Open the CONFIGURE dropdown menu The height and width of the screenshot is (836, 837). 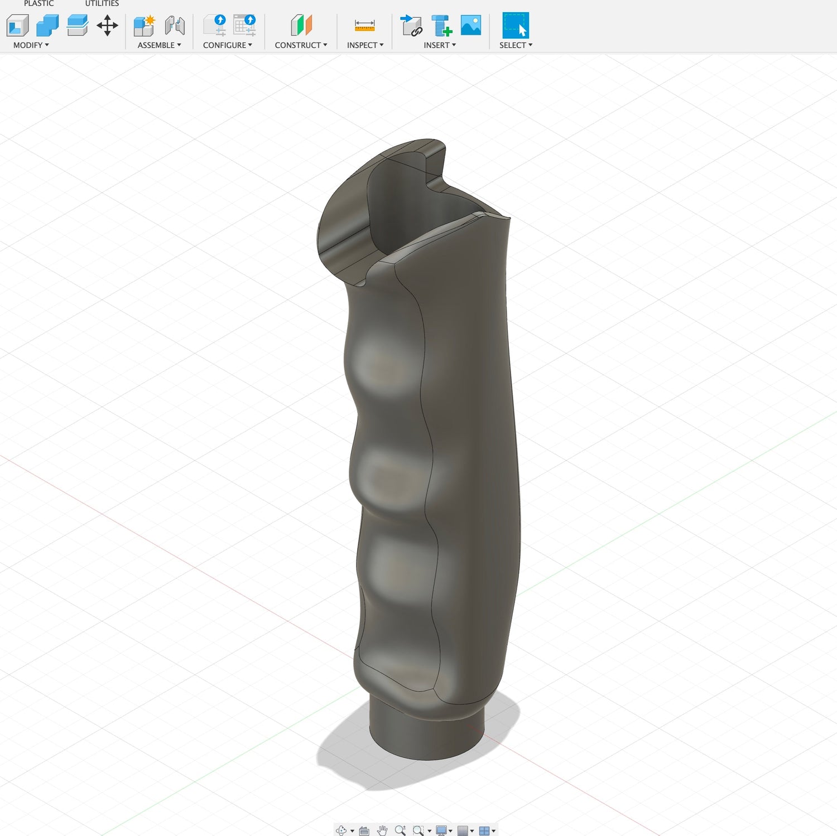228,45
